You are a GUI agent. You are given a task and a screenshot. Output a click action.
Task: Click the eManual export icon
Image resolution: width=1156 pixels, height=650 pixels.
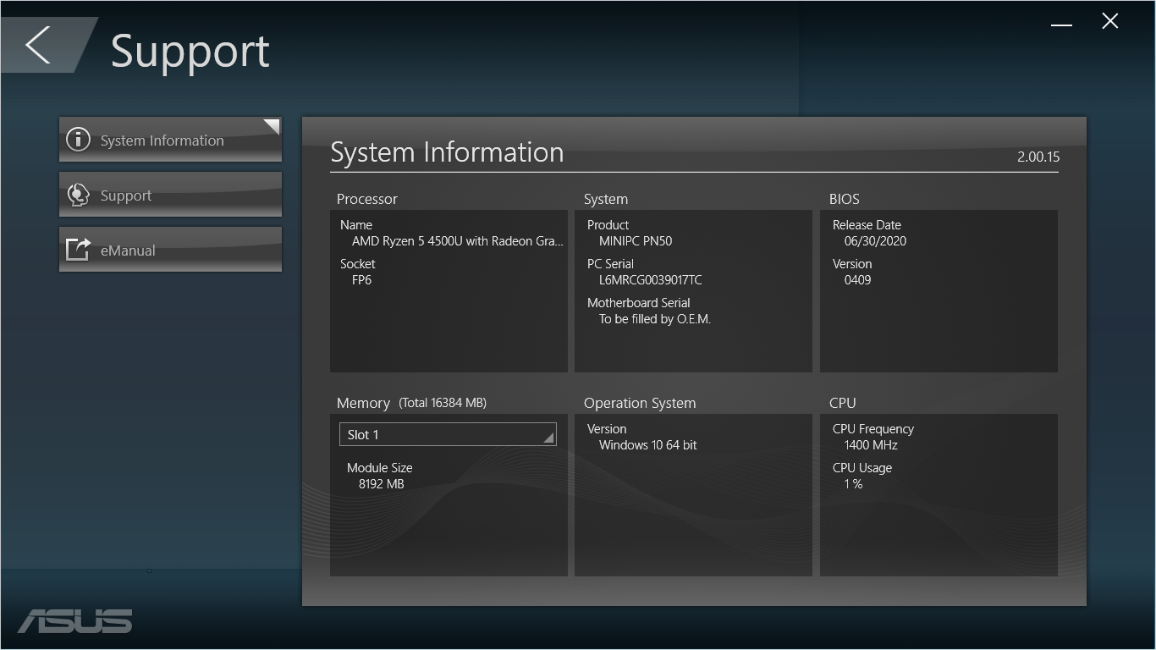[78, 250]
